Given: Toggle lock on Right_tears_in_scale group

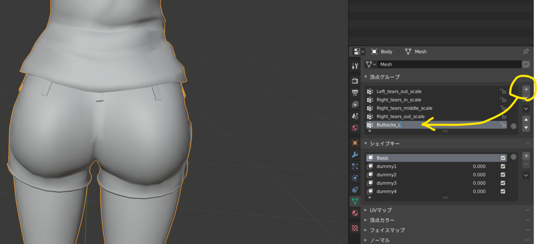Looking at the screenshot, I should pyautogui.click(x=503, y=100).
